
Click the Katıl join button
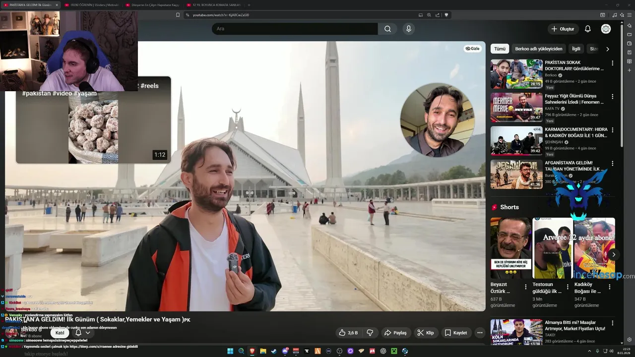60,333
